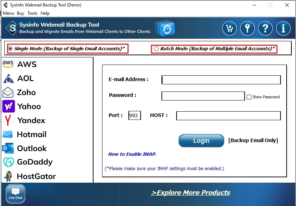
Task: Select the AWS logo icon
Action: click(8, 64)
